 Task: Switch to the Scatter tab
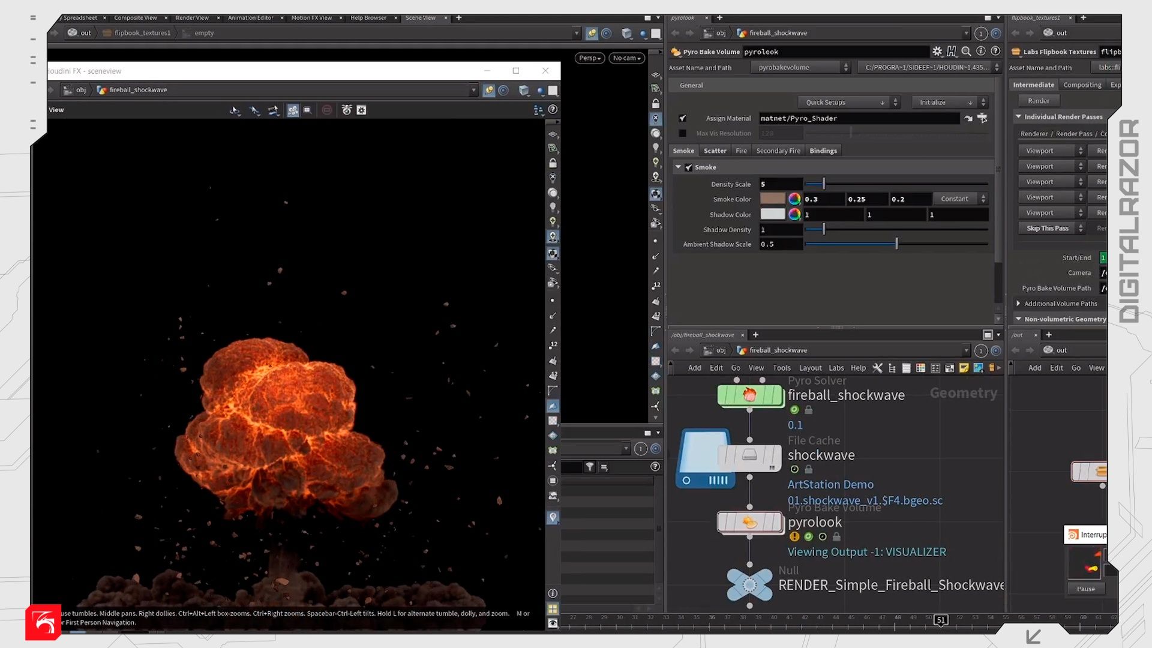click(715, 151)
